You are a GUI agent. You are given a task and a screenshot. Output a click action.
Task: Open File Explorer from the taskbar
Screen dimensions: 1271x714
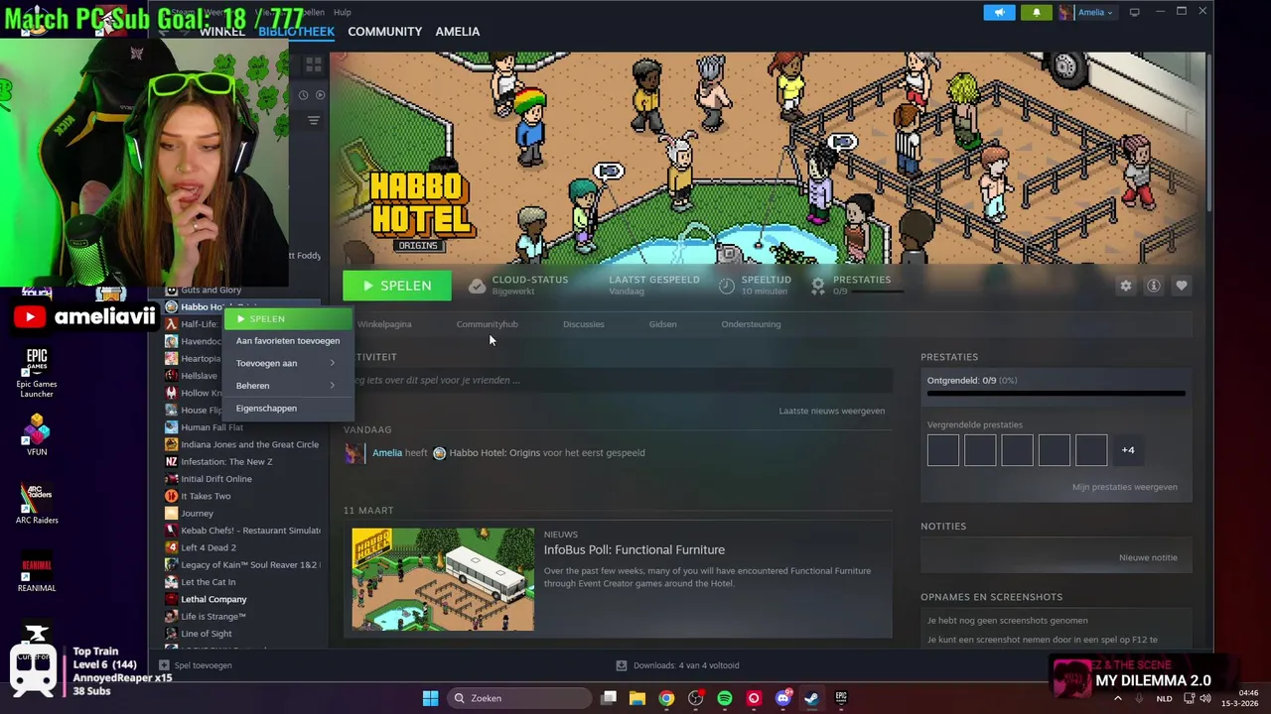[637, 698]
